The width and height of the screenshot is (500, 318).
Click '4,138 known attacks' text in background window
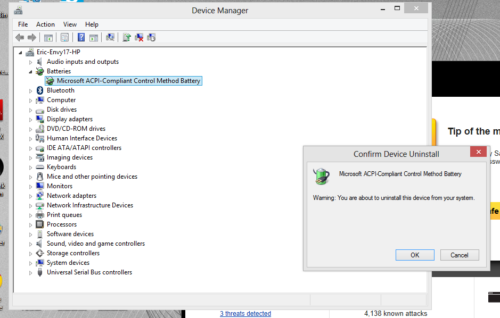[x=396, y=314]
